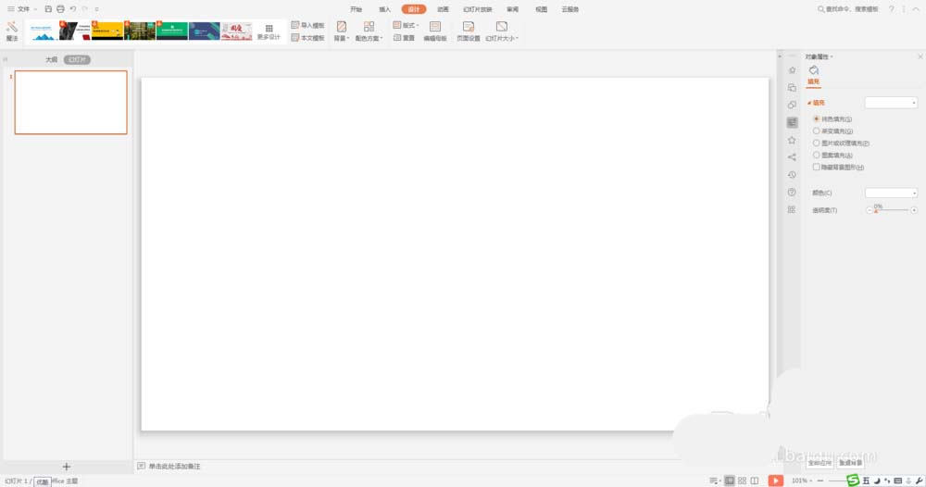Open 页面设置 page setup
The height and width of the screenshot is (487, 926).
pyautogui.click(x=469, y=31)
